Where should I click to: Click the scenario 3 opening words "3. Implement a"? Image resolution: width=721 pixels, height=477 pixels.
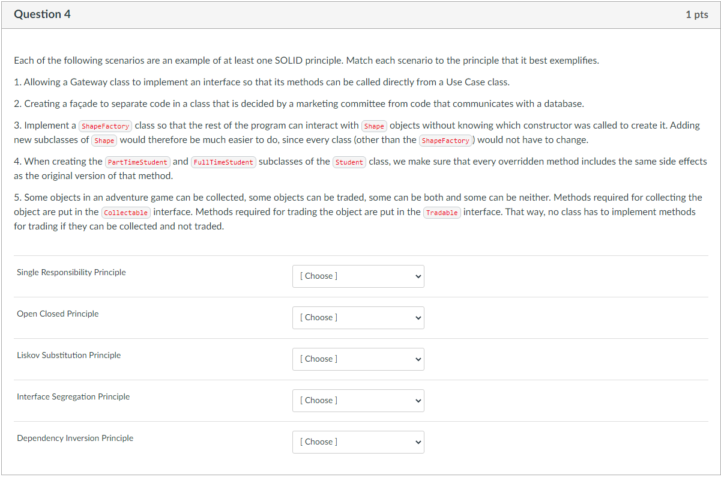45,126
